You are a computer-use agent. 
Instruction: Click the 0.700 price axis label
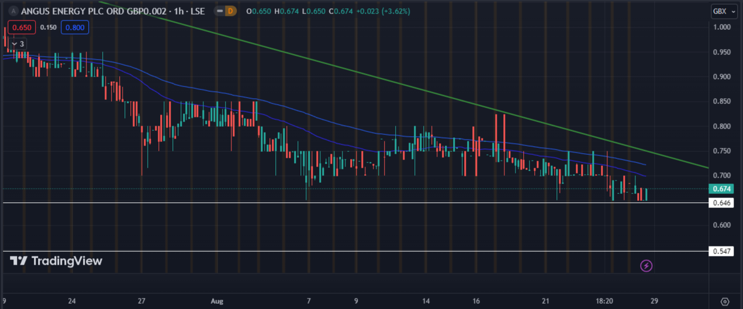(x=721, y=175)
